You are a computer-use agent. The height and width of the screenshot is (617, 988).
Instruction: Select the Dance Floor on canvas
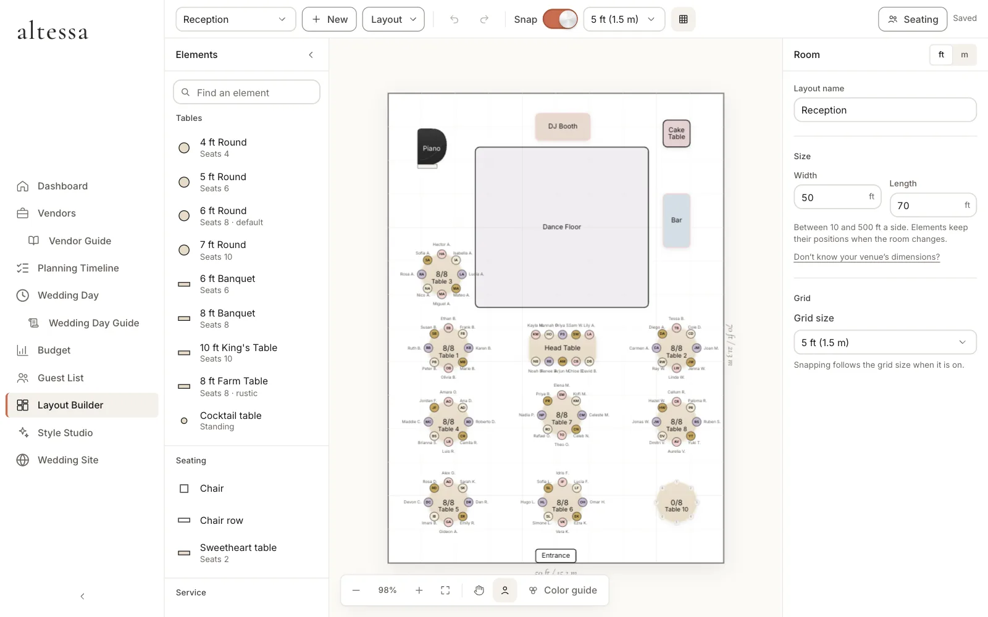562,227
